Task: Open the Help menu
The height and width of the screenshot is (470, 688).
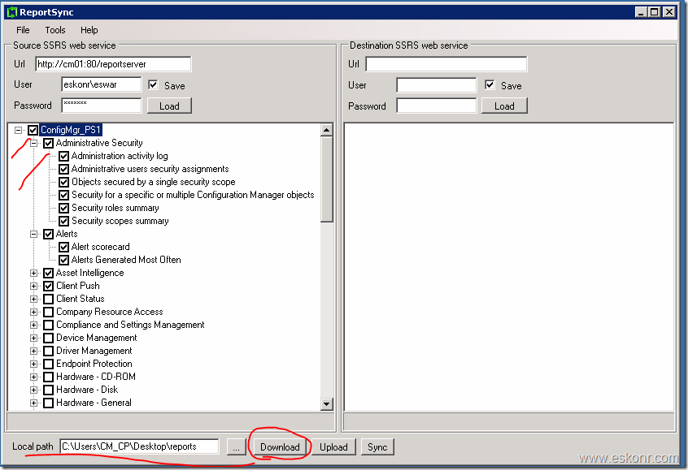Action: coord(88,30)
